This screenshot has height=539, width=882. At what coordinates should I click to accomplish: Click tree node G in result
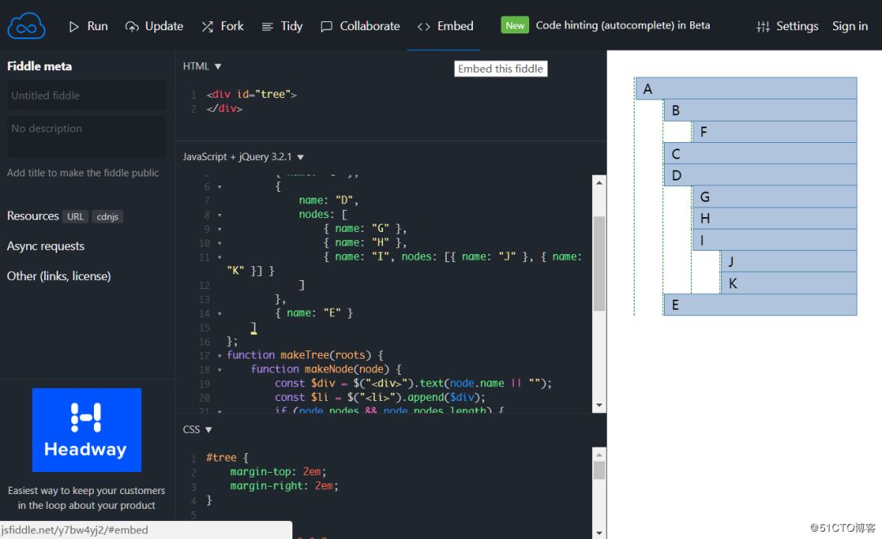(x=774, y=197)
